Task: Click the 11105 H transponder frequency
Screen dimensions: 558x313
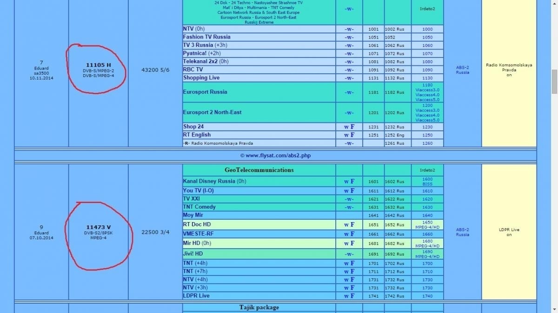Action: (x=99, y=65)
